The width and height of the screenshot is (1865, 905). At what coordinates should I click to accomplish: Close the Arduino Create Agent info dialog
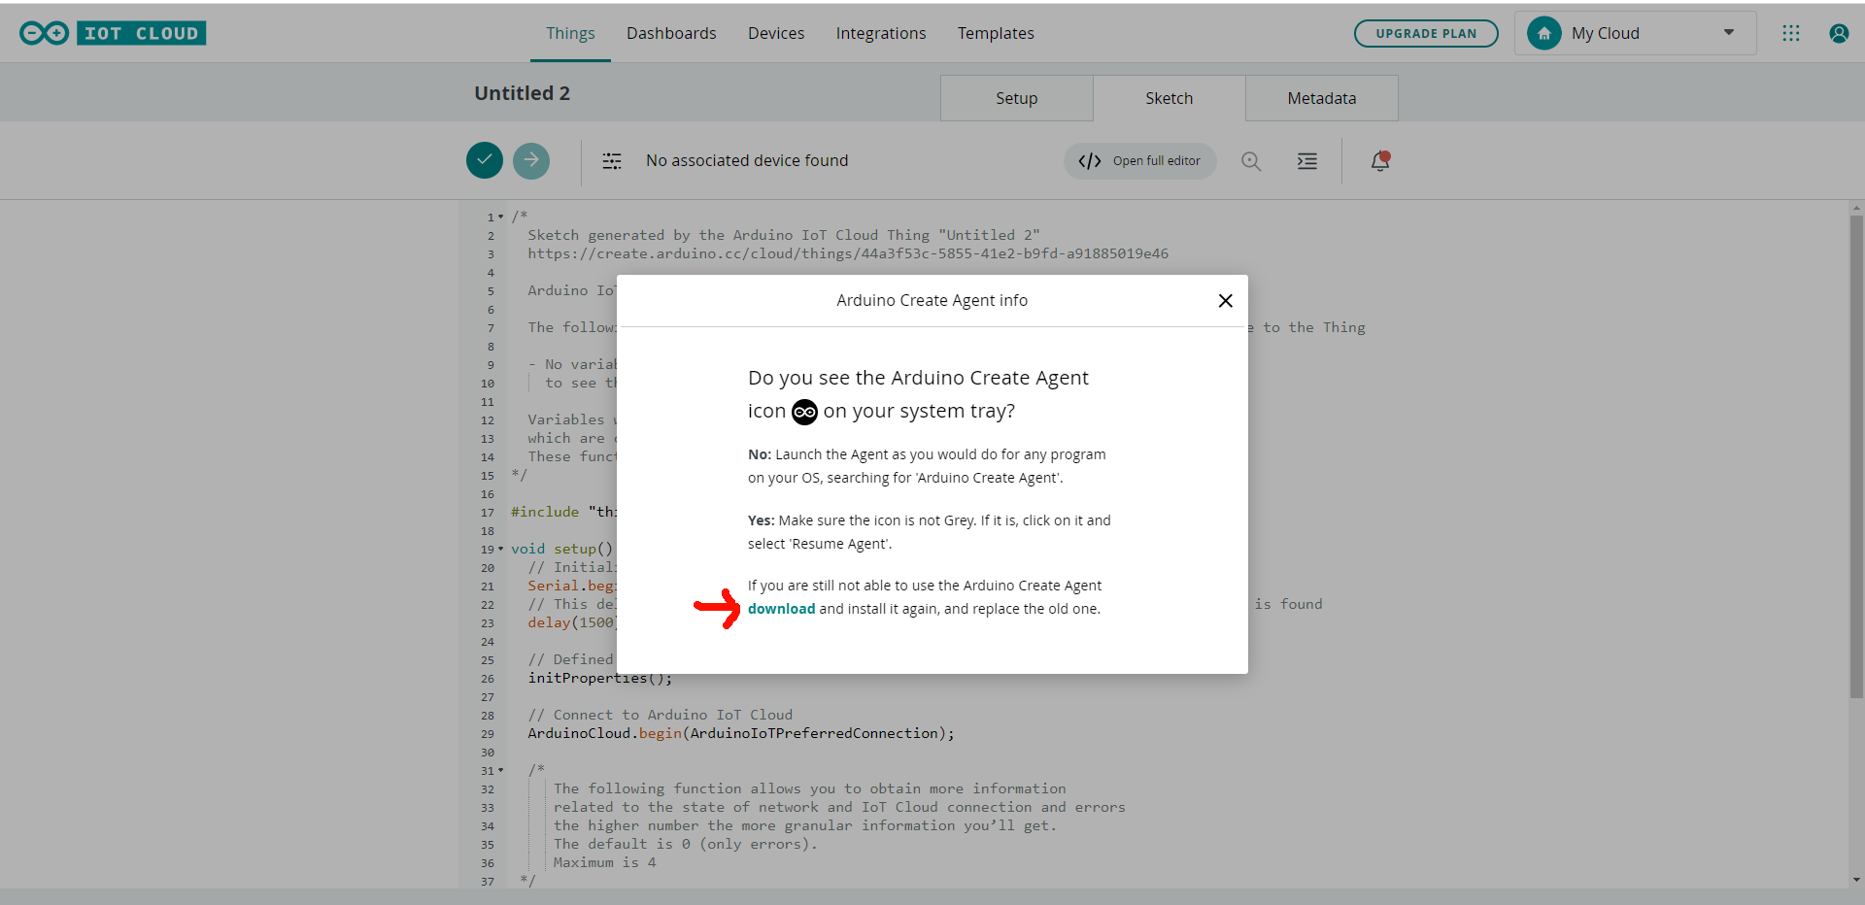tap(1226, 301)
